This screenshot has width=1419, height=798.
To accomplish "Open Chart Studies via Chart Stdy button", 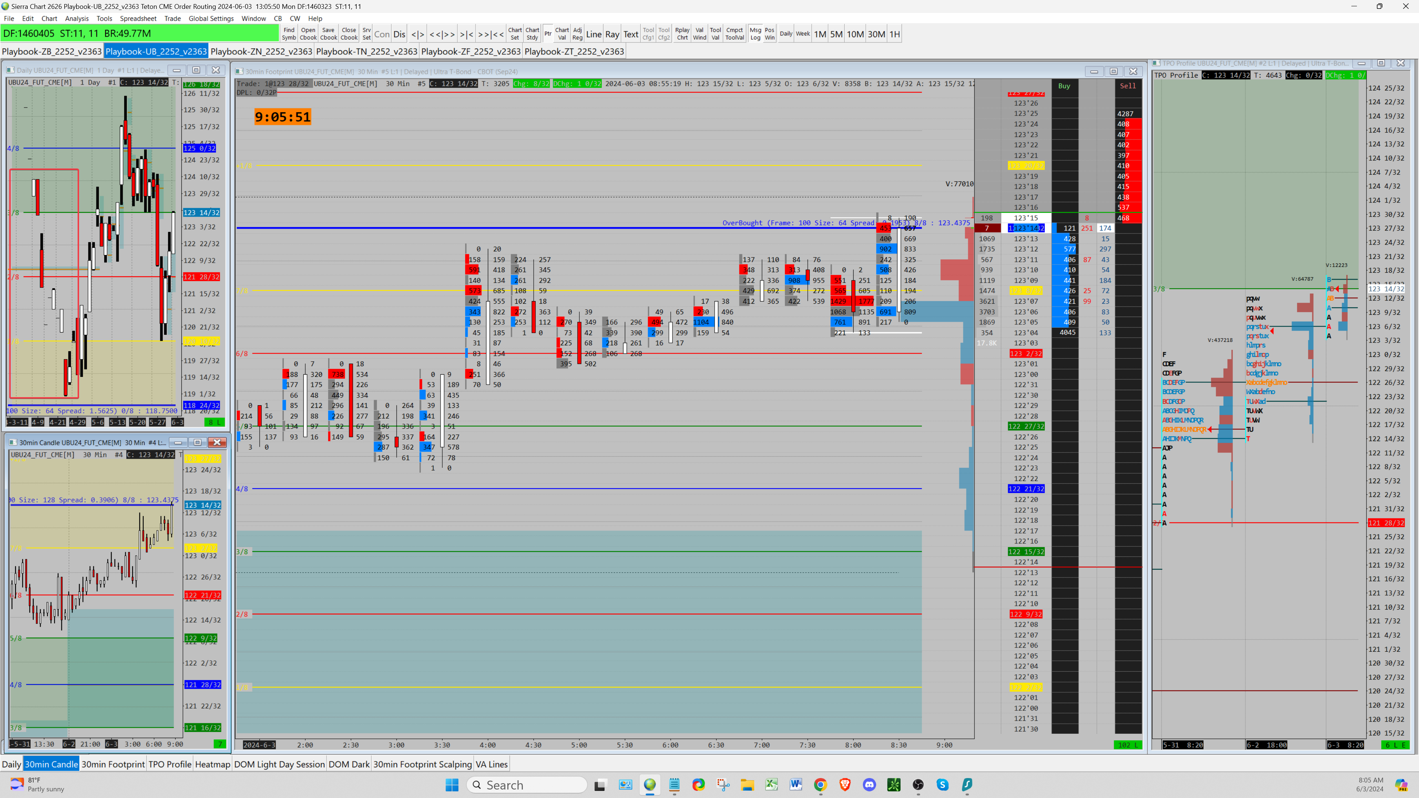I will point(532,34).
